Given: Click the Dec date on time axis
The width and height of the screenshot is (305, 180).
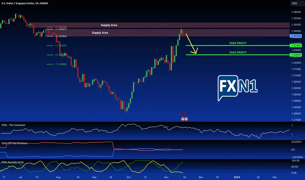Looking at the screenshot, I should click(x=201, y=177).
